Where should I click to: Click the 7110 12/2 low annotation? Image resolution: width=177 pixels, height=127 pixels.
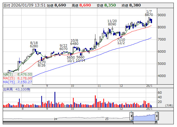pos(121,41)
